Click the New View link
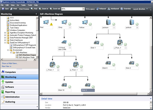153x110 pixels. pyautogui.click(x=6, y=66)
